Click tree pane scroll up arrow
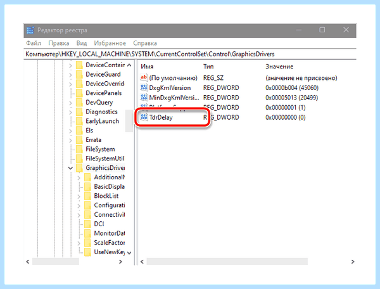The height and width of the screenshot is (289, 380). pos(129,65)
